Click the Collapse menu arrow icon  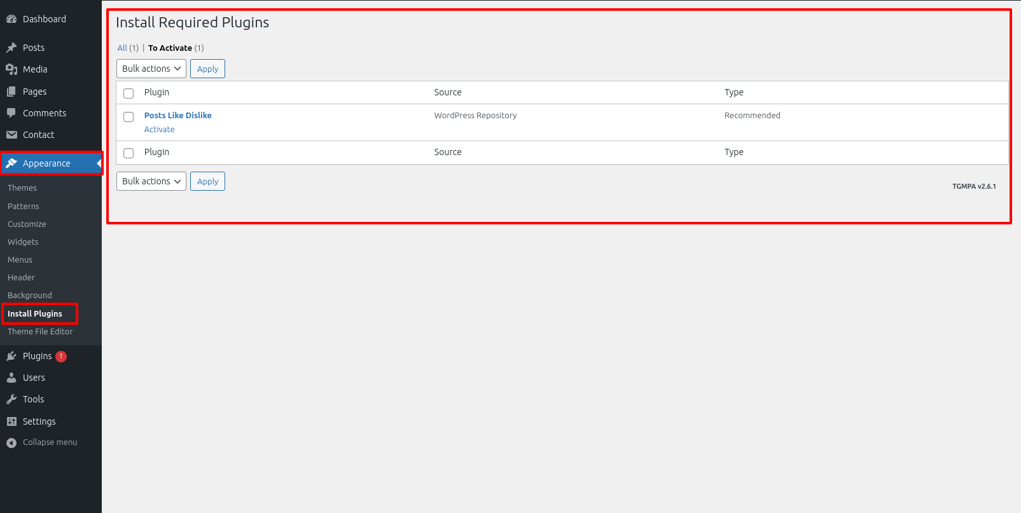(11, 442)
